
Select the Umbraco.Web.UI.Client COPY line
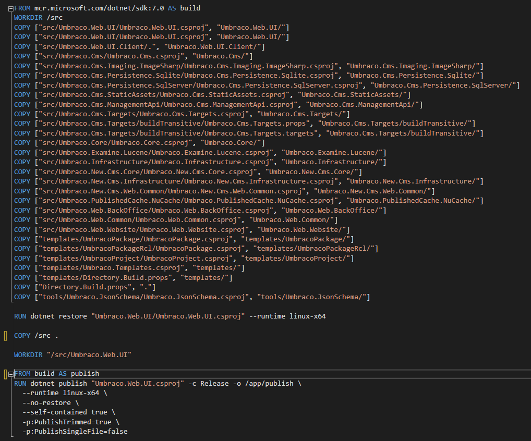coord(139,47)
